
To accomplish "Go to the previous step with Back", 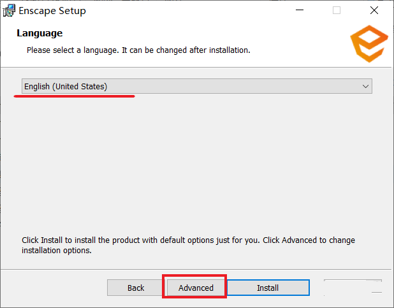I will pyautogui.click(x=136, y=288).
